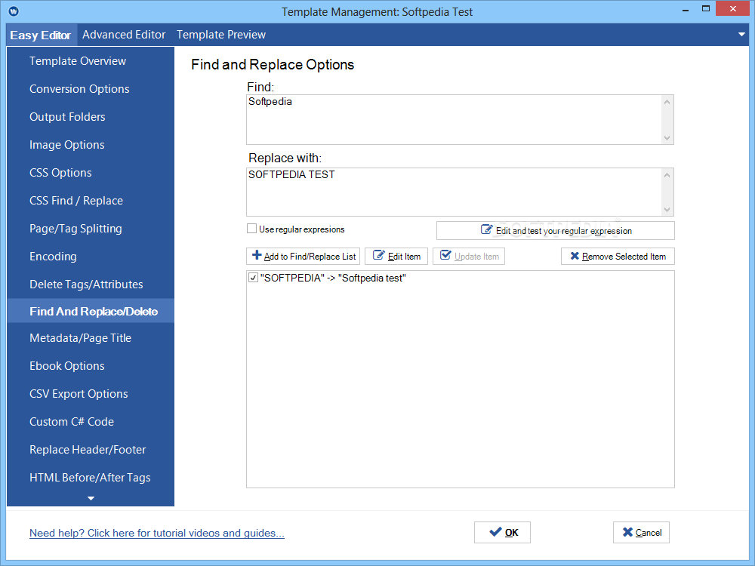The height and width of the screenshot is (566, 755).
Task: Close the Template Management window
Action: 733,8
